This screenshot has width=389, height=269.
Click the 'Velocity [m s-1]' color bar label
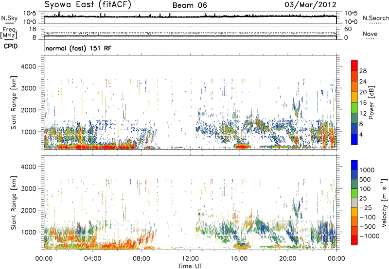[x=384, y=202]
